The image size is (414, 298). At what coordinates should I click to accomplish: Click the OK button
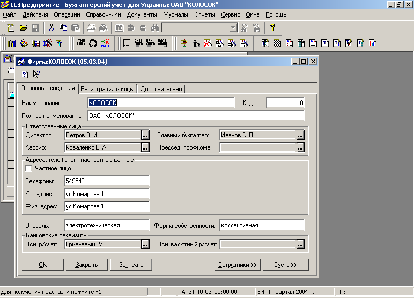pyautogui.click(x=42, y=265)
